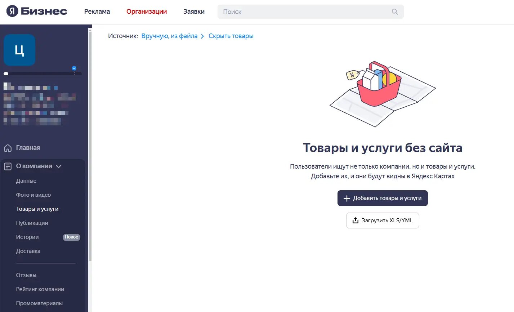Click Добавить товары и услуги button

383,198
